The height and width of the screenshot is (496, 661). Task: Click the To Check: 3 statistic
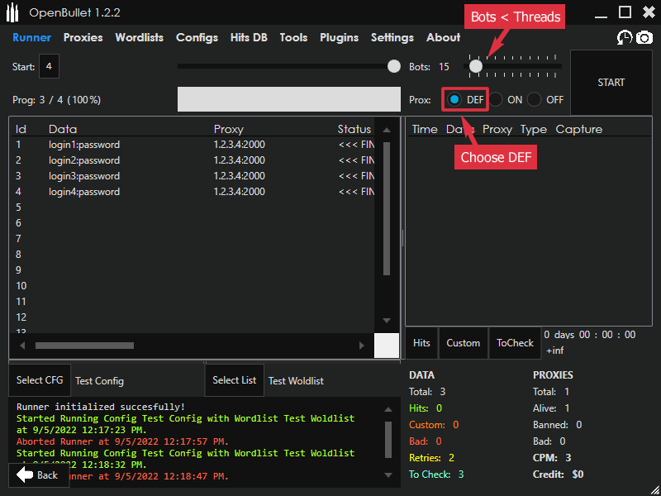click(436, 475)
